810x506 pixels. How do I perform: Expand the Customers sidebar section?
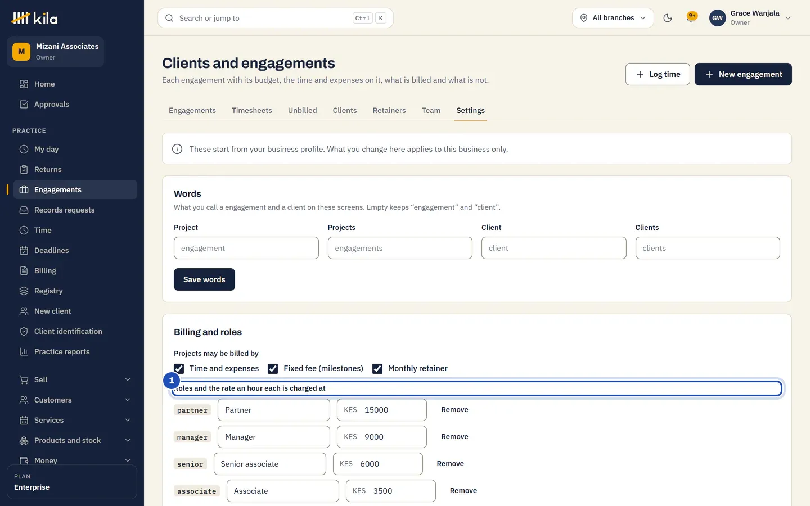click(74, 400)
